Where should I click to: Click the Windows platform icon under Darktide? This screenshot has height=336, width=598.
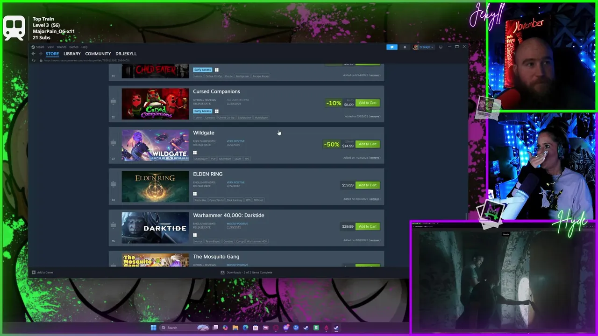click(x=195, y=235)
